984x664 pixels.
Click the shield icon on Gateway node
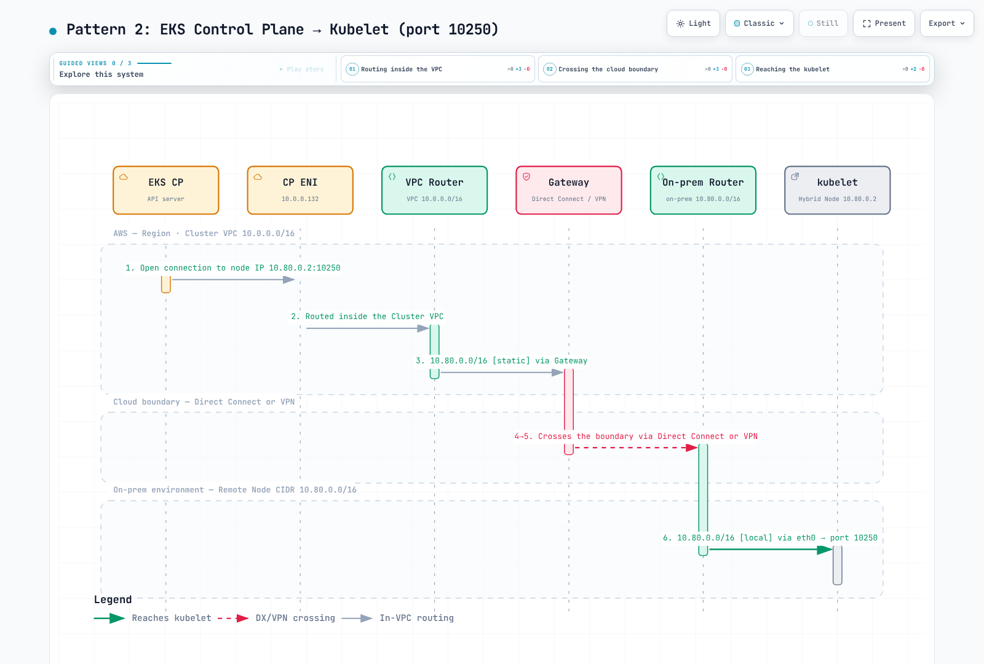pos(526,176)
